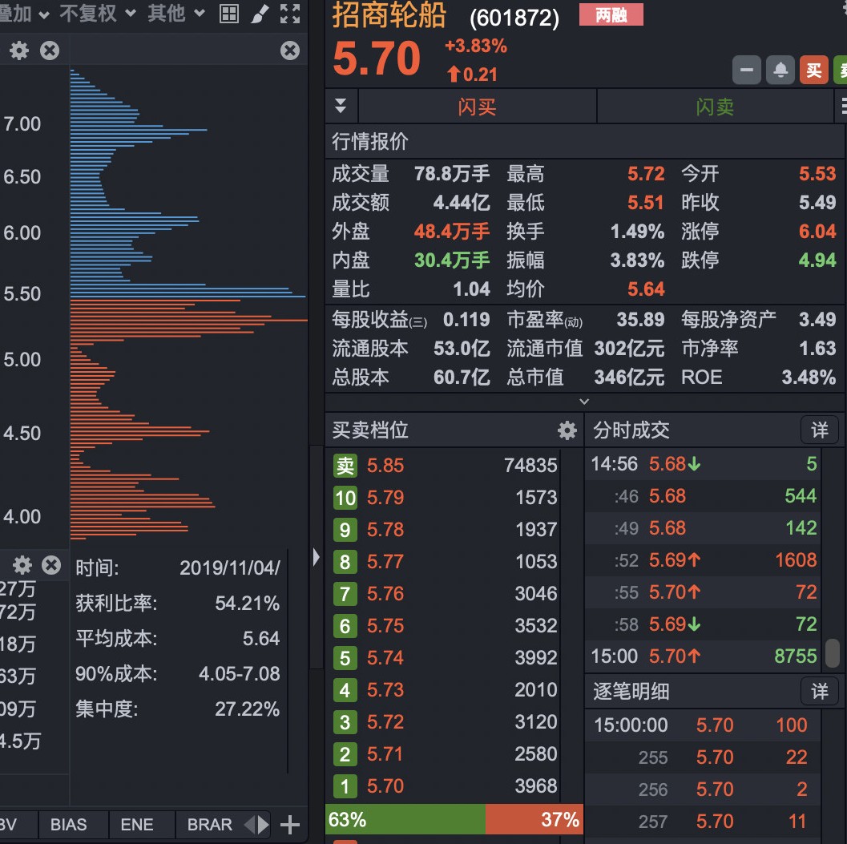
Task: Select sell price 5.73
Action: click(x=385, y=690)
